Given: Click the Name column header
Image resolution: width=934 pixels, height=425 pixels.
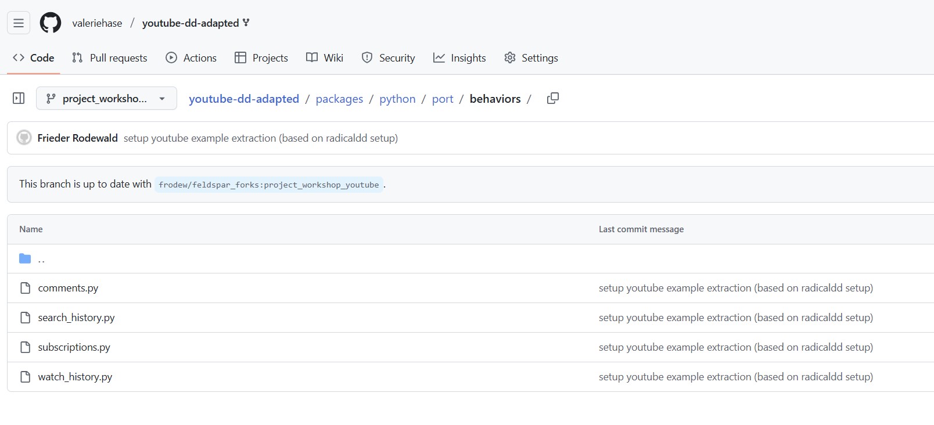Looking at the screenshot, I should [x=31, y=229].
